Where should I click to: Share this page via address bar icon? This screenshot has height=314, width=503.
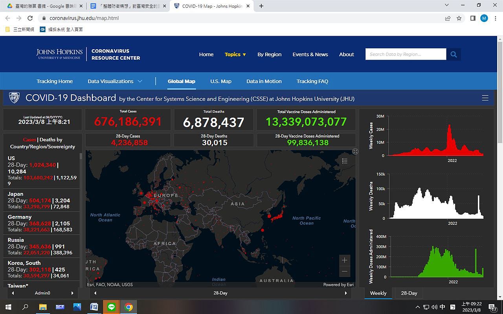coord(448,18)
